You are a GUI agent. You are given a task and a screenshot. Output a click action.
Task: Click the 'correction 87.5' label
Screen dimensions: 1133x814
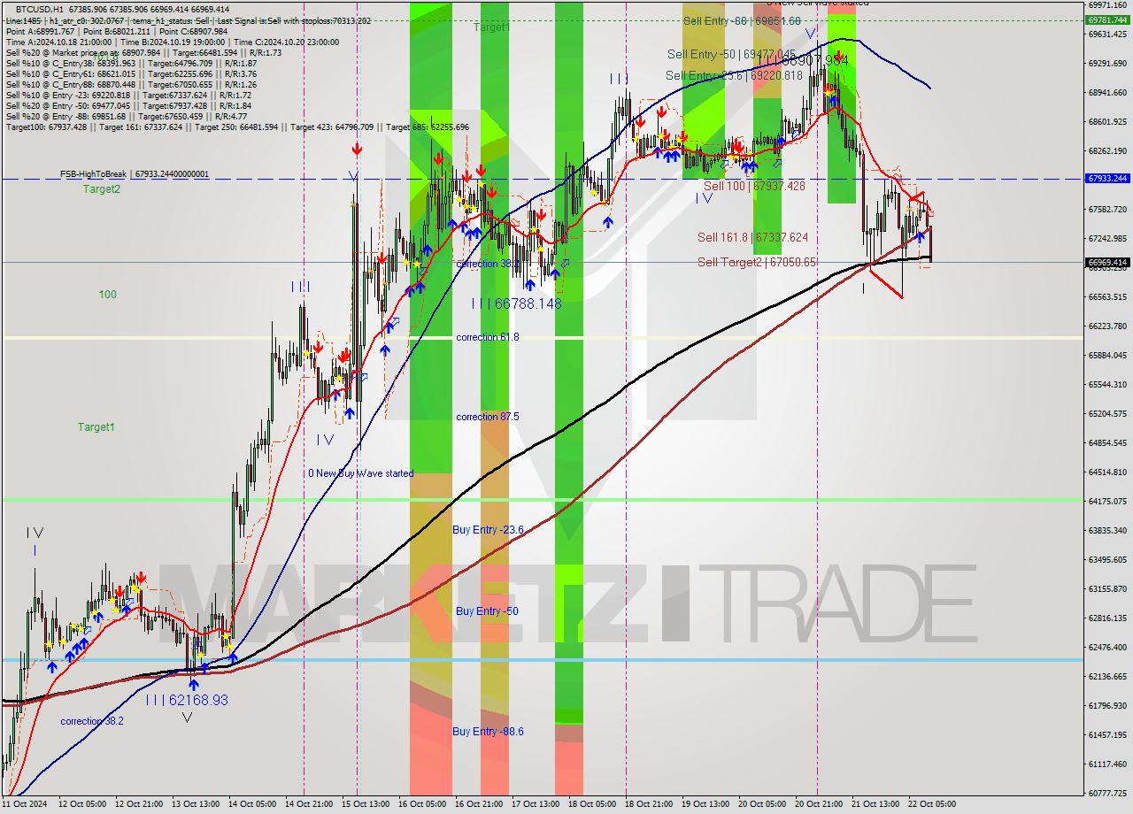tap(488, 417)
